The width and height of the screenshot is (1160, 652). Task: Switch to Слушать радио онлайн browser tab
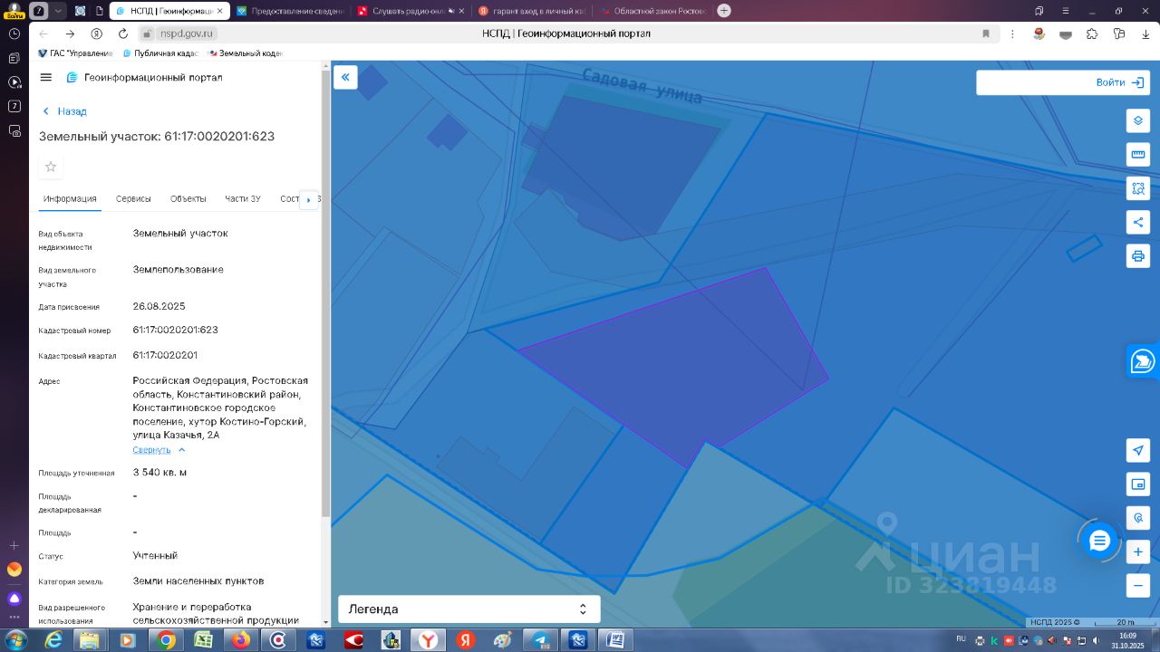[411, 11]
